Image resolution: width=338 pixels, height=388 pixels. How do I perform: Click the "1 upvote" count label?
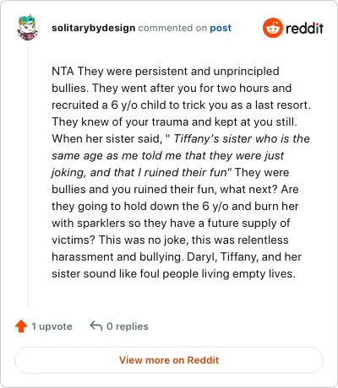coord(52,326)
